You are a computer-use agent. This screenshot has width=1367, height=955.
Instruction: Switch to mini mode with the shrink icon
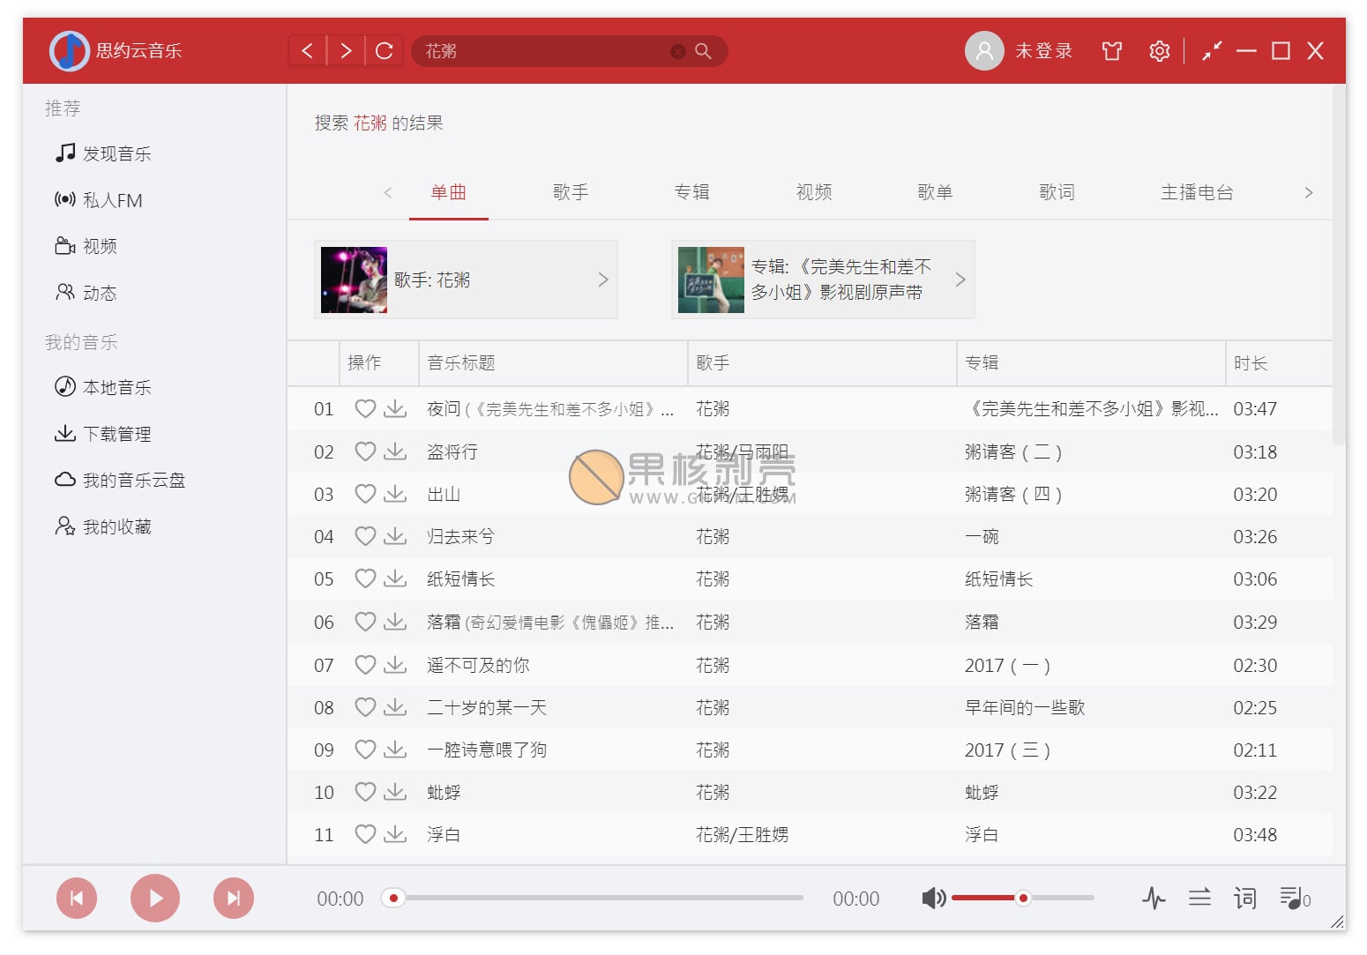(1212, 51)
